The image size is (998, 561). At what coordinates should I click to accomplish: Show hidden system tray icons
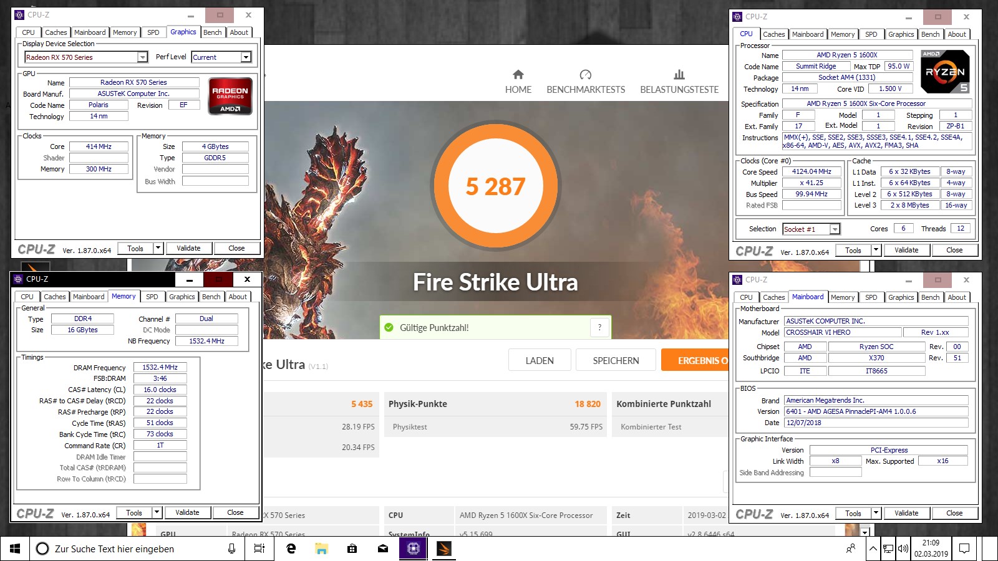873,549
